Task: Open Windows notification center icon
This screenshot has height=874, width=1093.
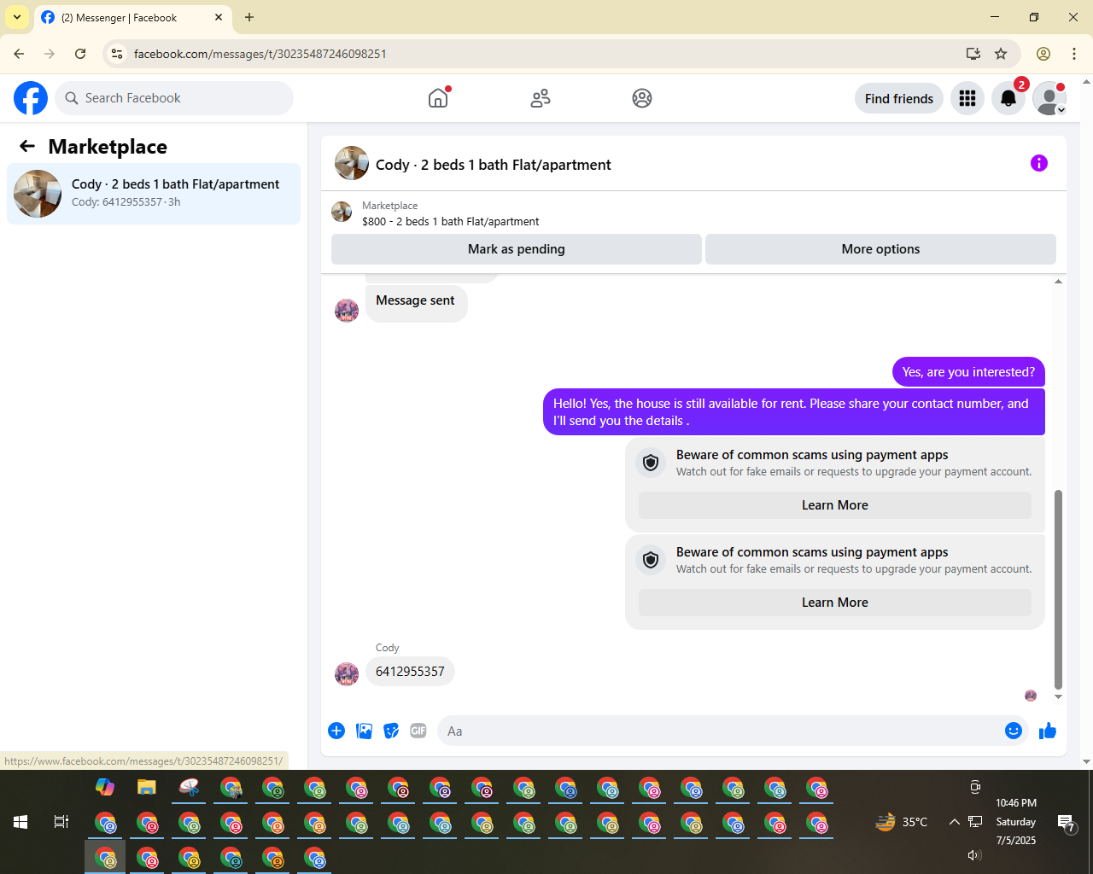Action: pyautogui.click(x=1066, y=823)
